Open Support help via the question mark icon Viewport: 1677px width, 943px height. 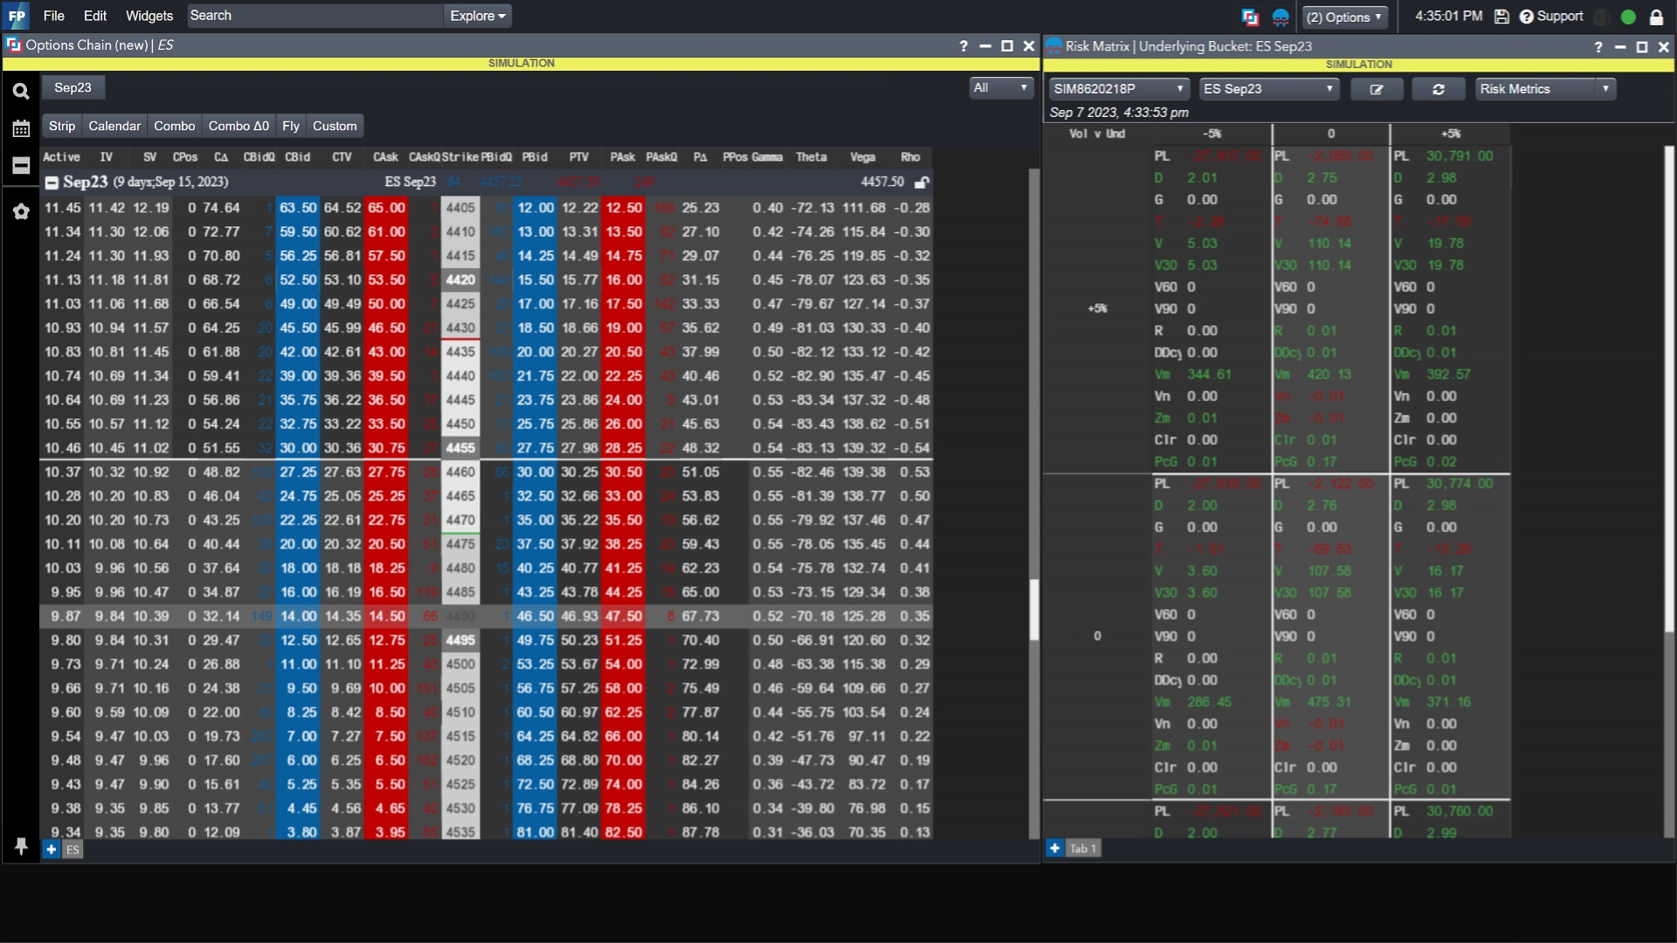coord(1526,16)
